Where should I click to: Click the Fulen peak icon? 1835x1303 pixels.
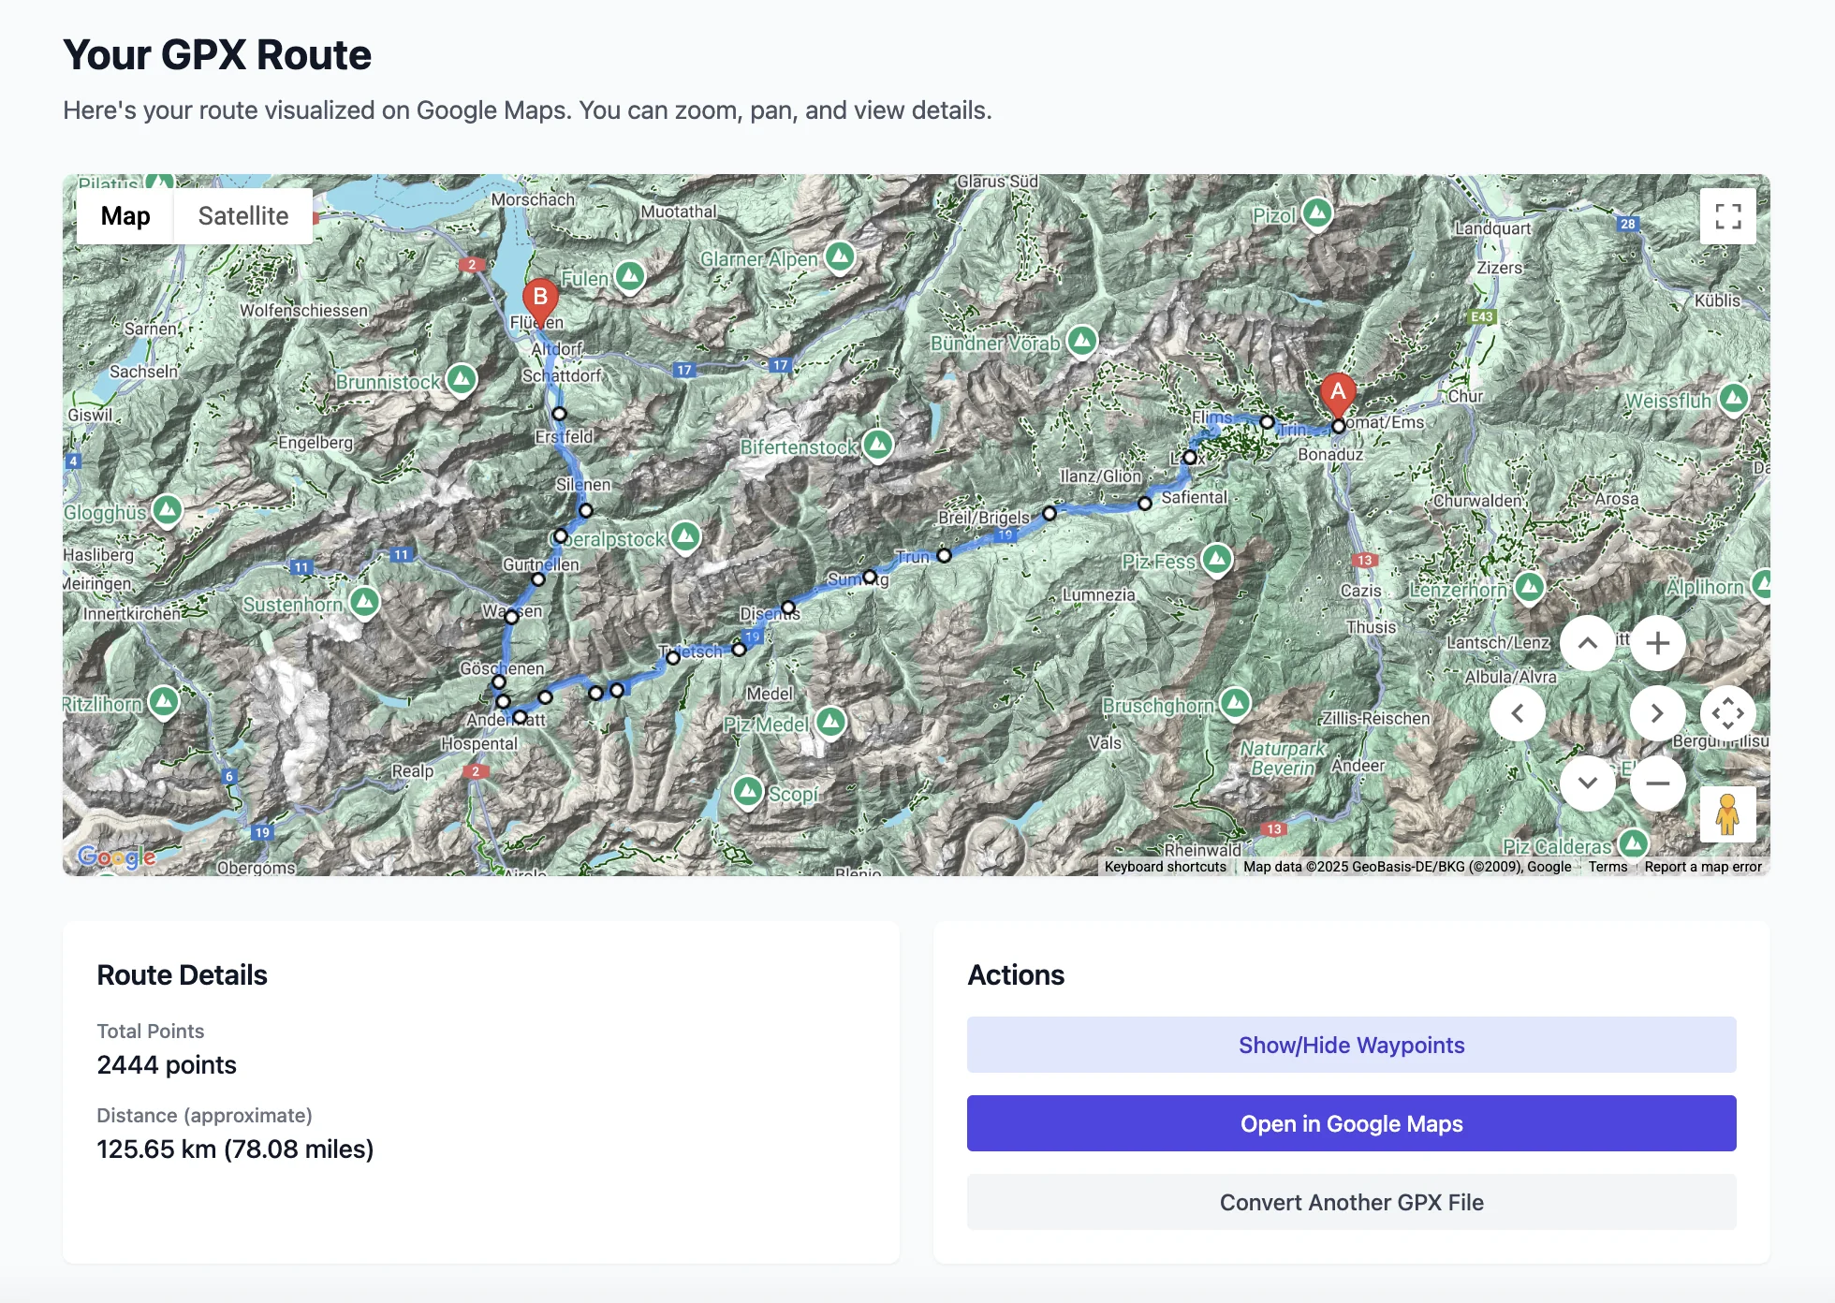(630, 276)
